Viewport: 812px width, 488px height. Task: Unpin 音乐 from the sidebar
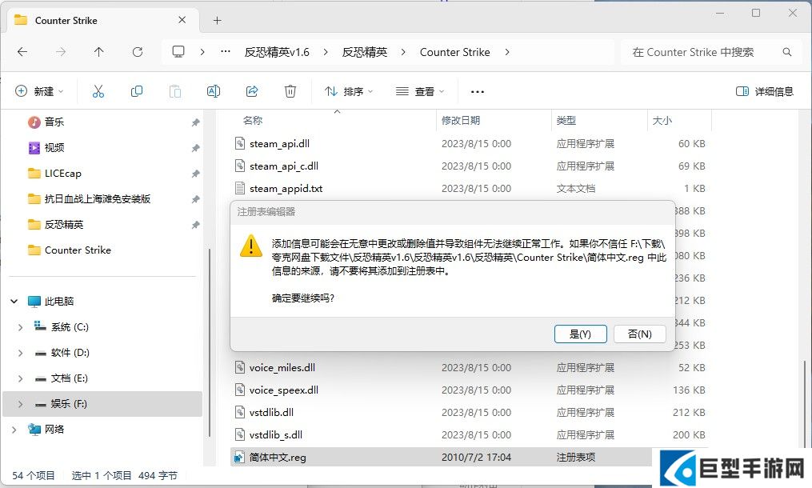click(195, 122)
